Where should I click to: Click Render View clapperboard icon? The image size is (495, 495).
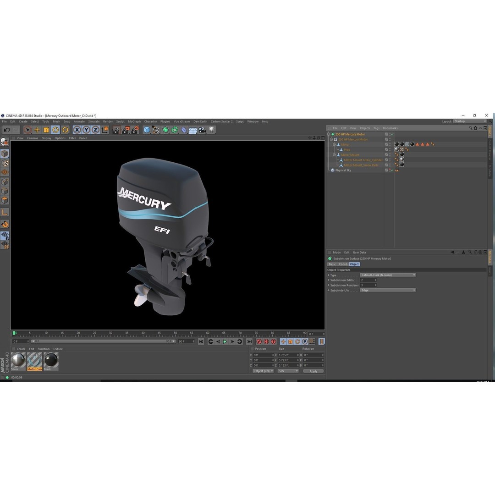pos(116,130)
